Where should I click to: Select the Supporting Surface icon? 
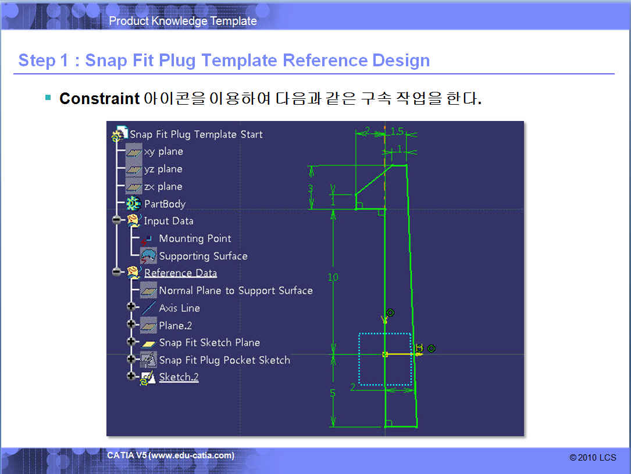(x=148, y=256)
